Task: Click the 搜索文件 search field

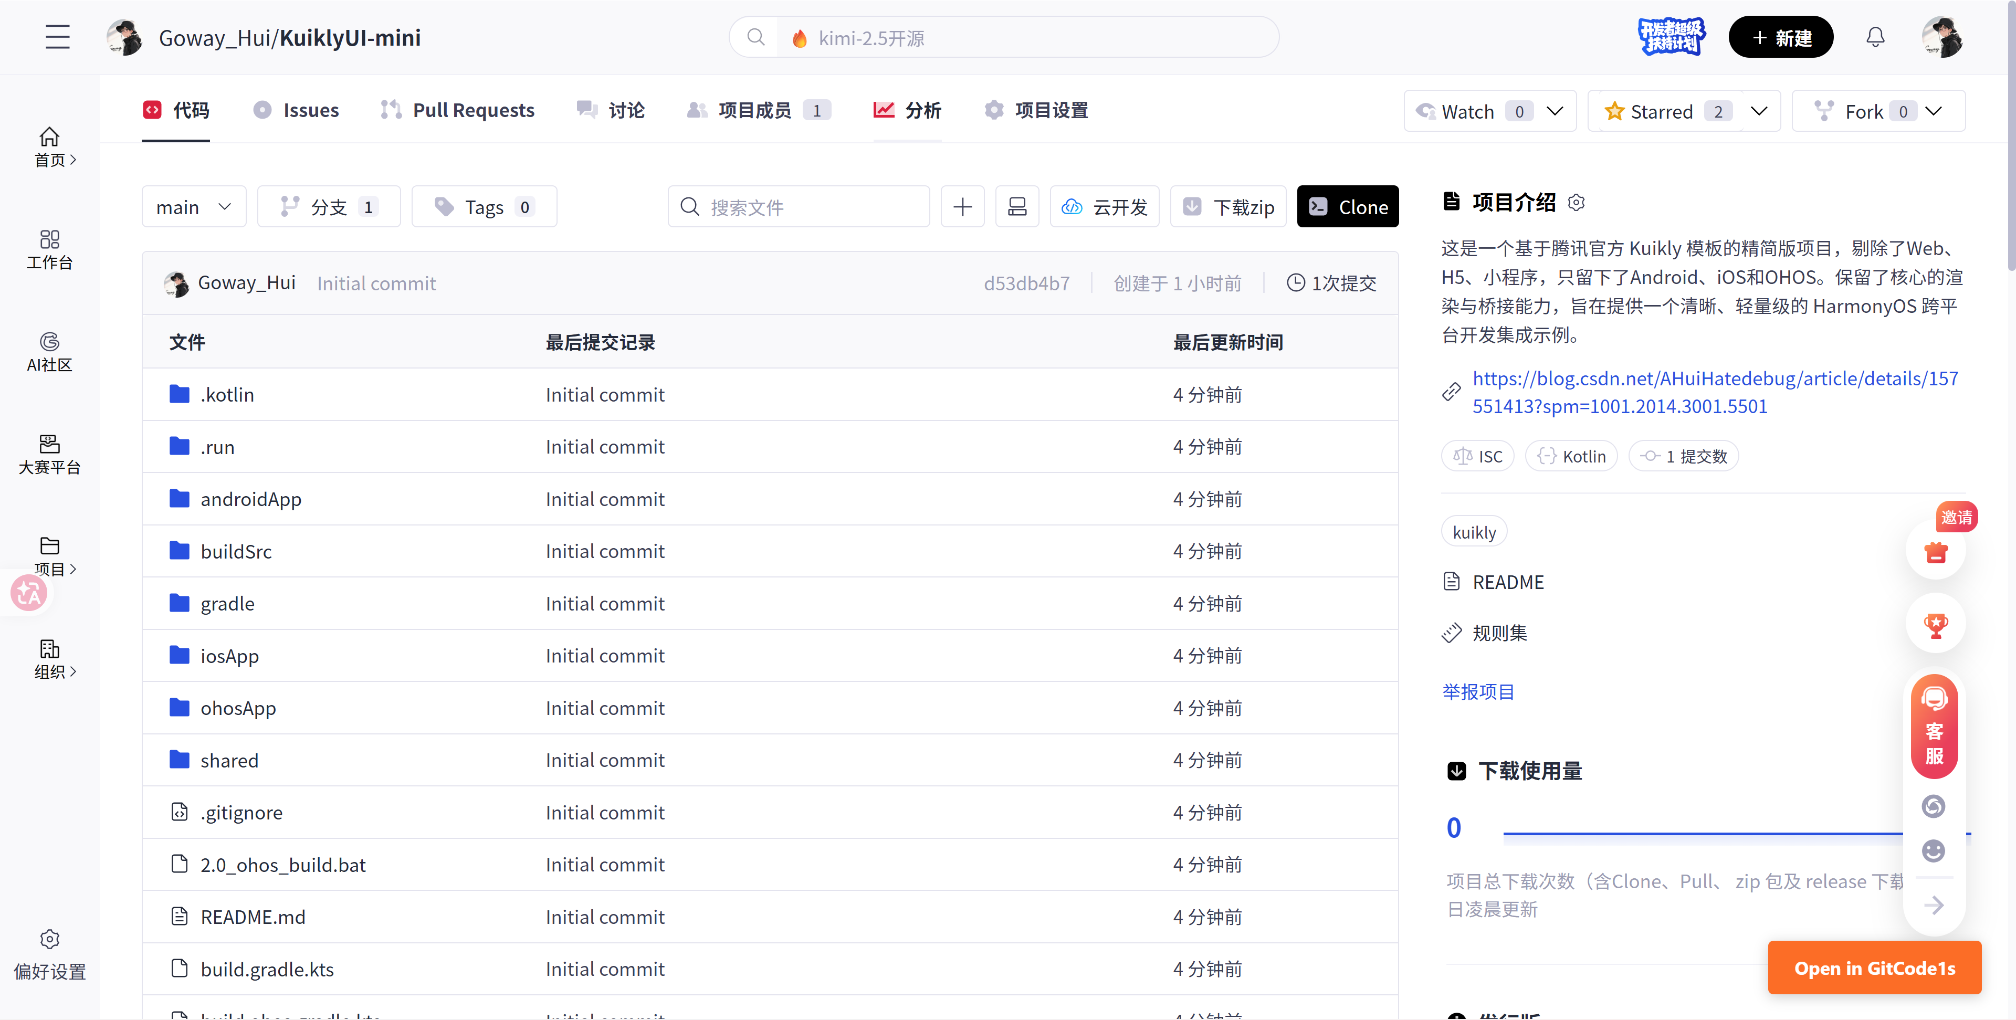Action: click(798, 207)
